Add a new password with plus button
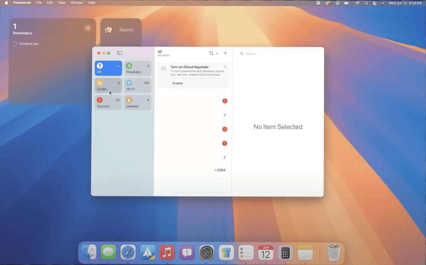Image resolution: width=426 pixels, height=265 pixels. point(225,53)
